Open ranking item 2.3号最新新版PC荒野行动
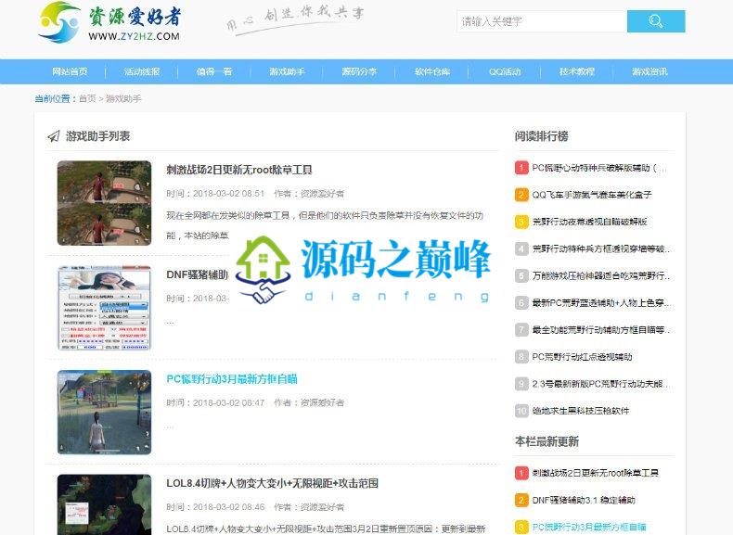 [601, 384]
